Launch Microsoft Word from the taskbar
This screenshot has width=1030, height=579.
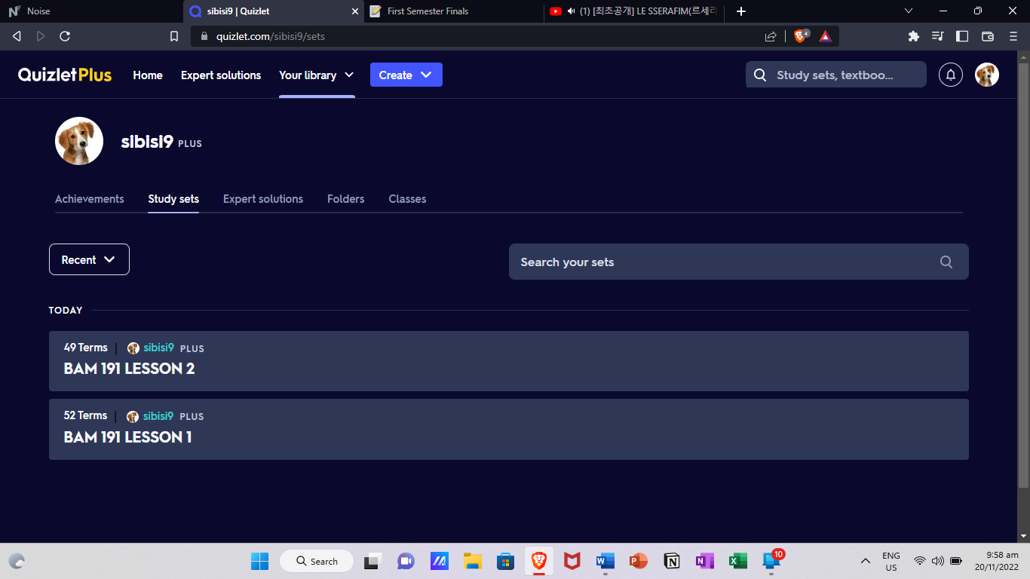click(605, 561)
